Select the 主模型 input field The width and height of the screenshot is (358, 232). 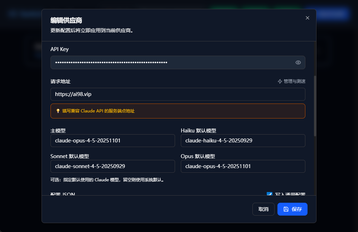pos(112,141)
